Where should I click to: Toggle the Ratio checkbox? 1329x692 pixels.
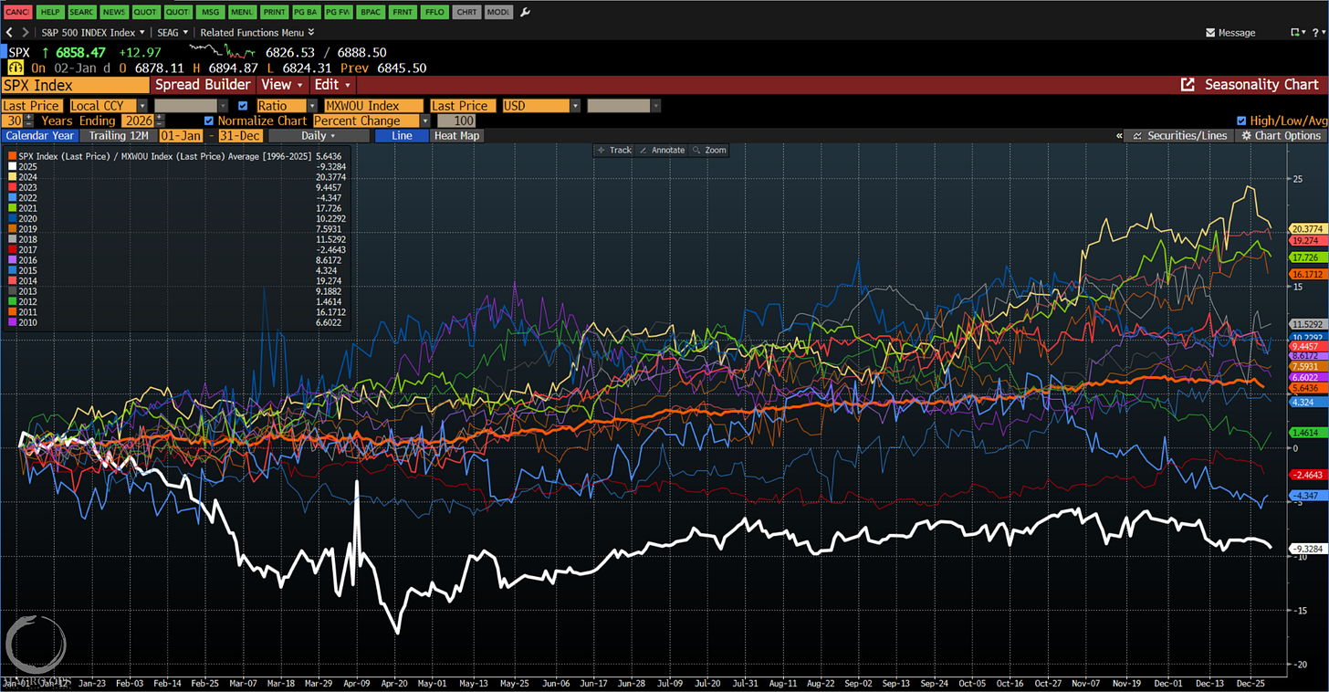243,106
